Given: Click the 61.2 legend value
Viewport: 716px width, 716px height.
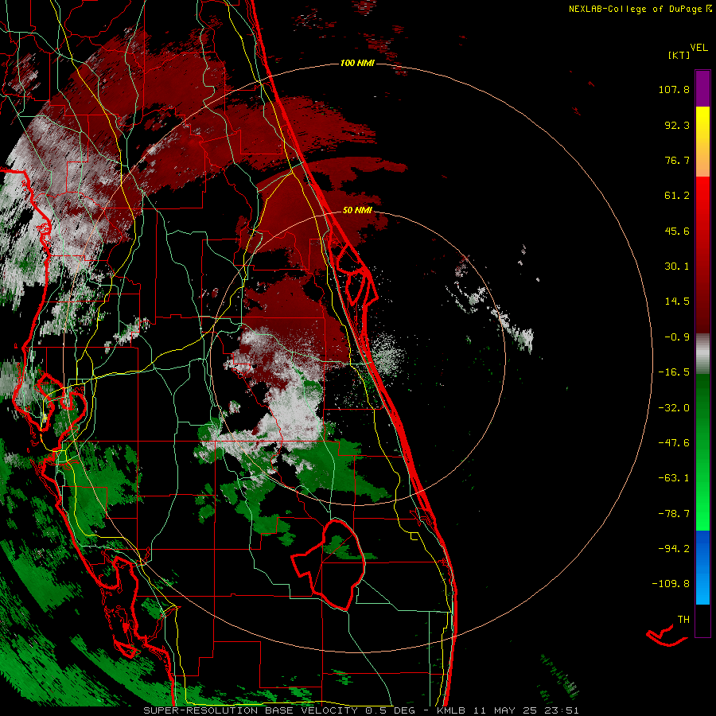Looking at the screenshot, I should 677,196.
